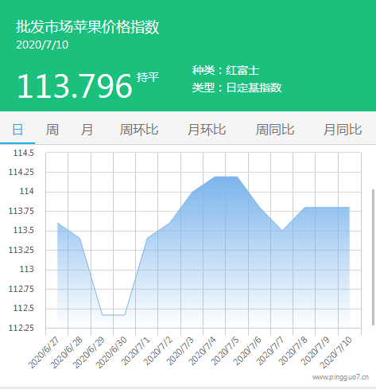Click the vertical scrollbar beside chart
This screenshot has width=376, height=389.
[374, 257]
